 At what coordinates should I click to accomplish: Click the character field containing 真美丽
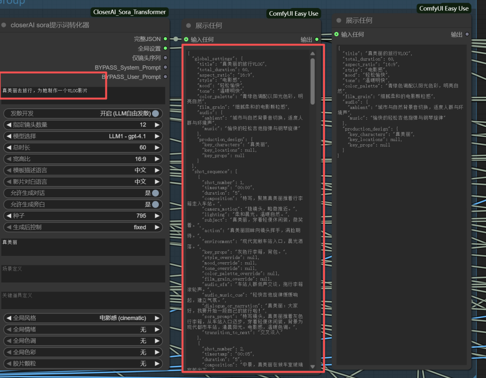[83, 247]
